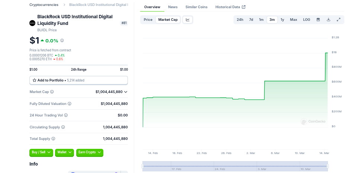This screenshot has height=173, width=351.
Task: Switch to Overview tab
Action: pos(152,7)
